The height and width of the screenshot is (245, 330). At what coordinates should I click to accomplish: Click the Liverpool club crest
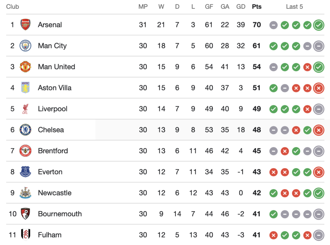tap(25, 109)
